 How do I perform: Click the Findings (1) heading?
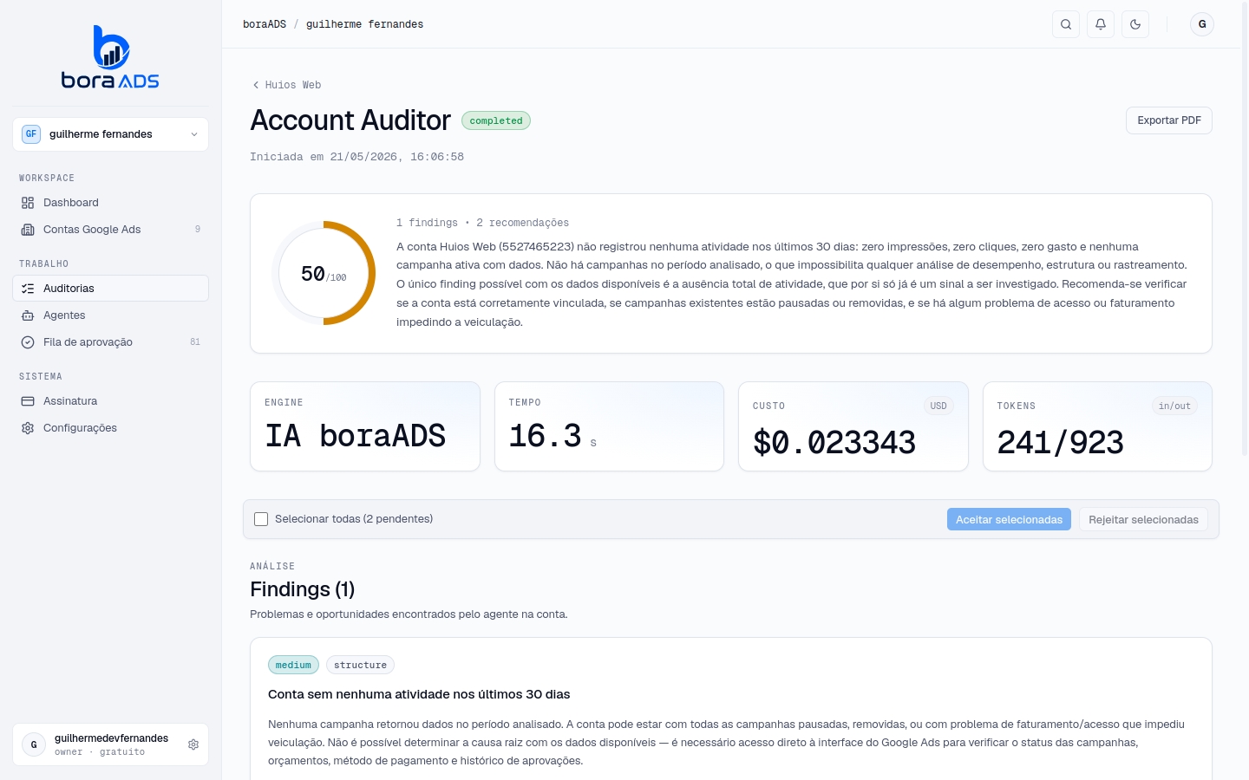click(x=302, y=589)
